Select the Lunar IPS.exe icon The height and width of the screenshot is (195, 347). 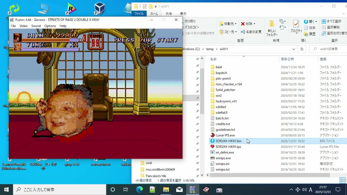click(213, 135)
